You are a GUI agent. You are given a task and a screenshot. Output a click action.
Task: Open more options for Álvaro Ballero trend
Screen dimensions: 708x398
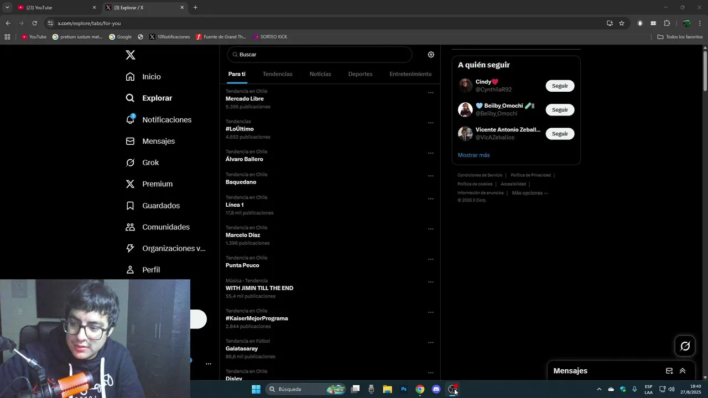(x=430, y=153)
